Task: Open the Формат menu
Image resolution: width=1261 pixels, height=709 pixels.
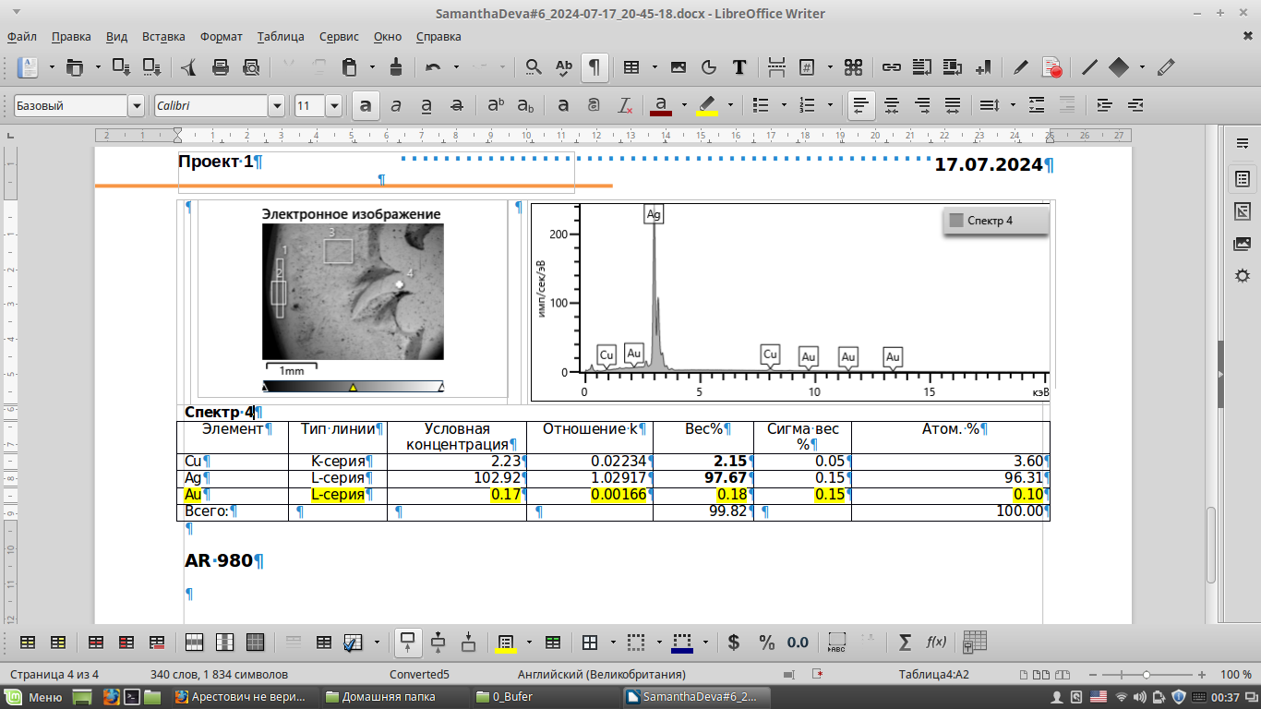Action: point(221,37)
